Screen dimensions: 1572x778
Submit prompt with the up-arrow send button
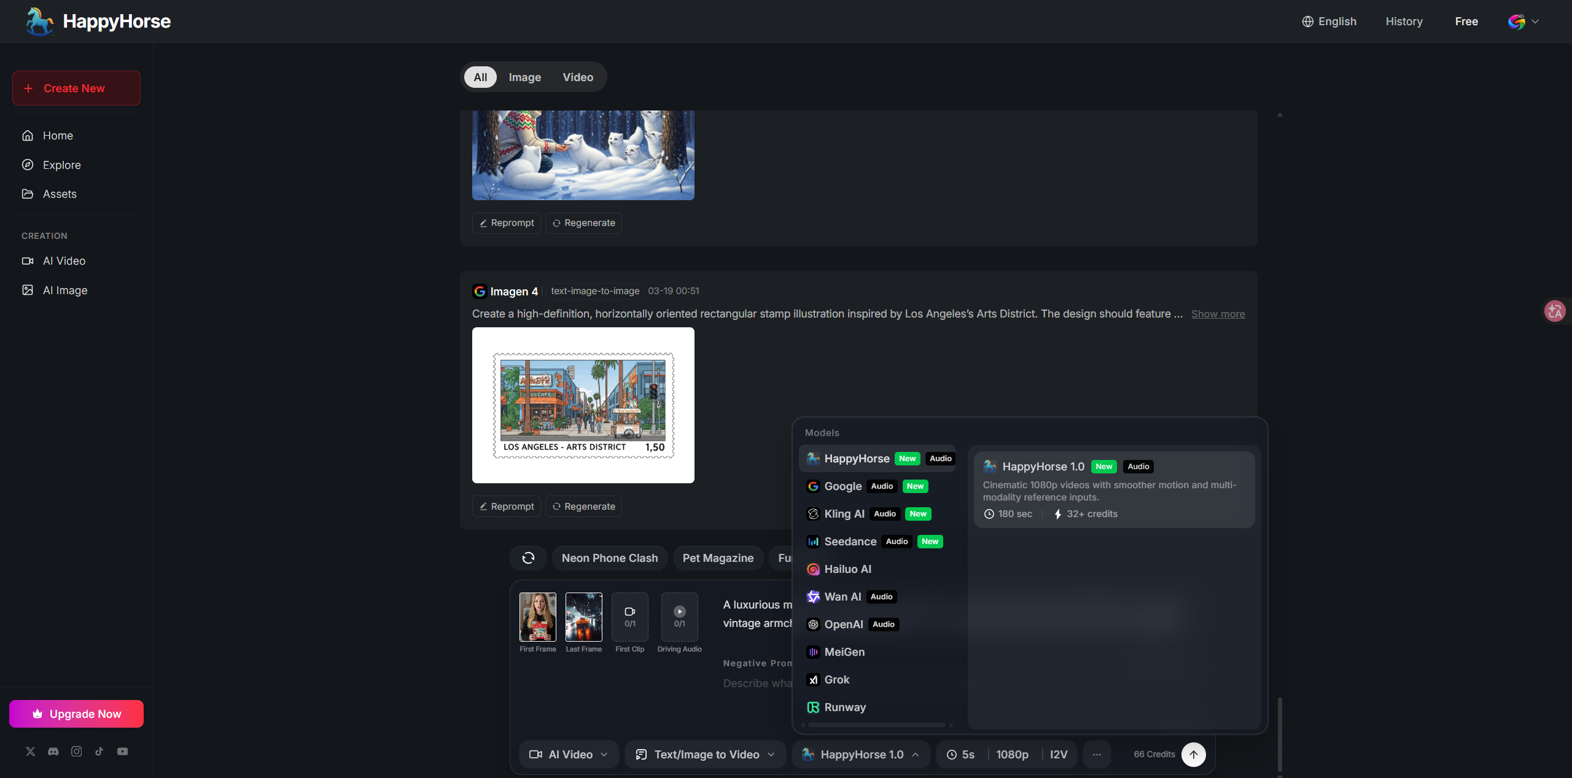(x=1193, y=754)
